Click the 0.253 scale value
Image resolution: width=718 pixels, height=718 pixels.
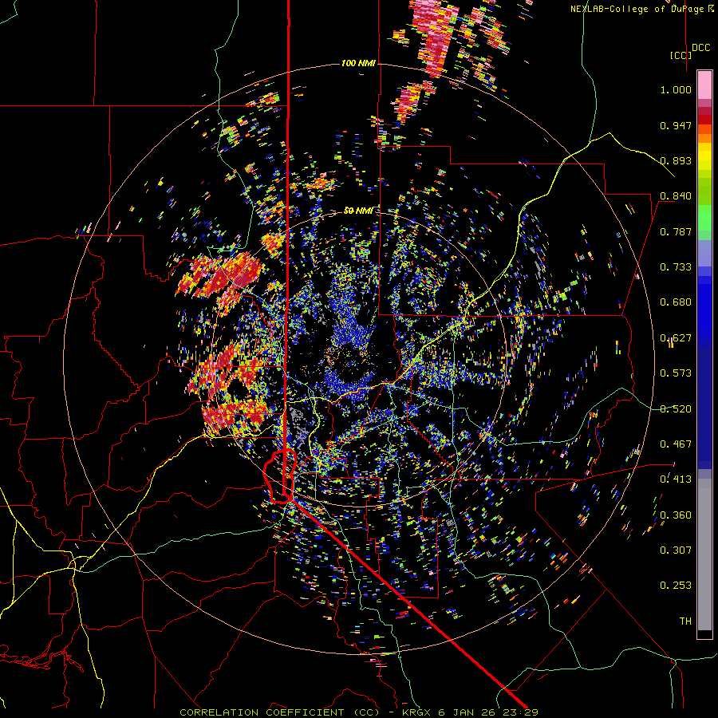[676, 586]
